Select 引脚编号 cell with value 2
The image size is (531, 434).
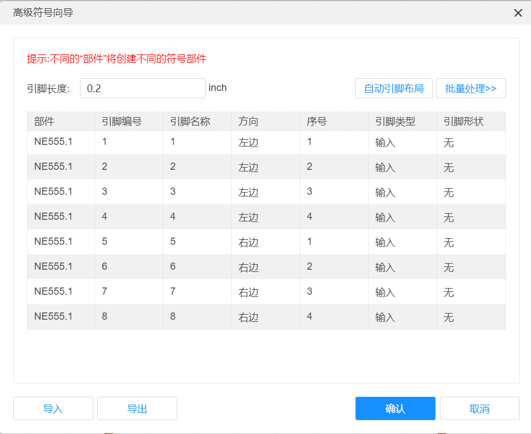(129, 166)
